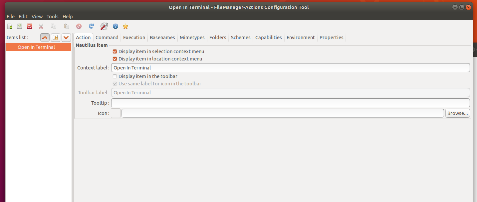
Task: Sort items ascending with up chevron
Action: coord(45,38)
